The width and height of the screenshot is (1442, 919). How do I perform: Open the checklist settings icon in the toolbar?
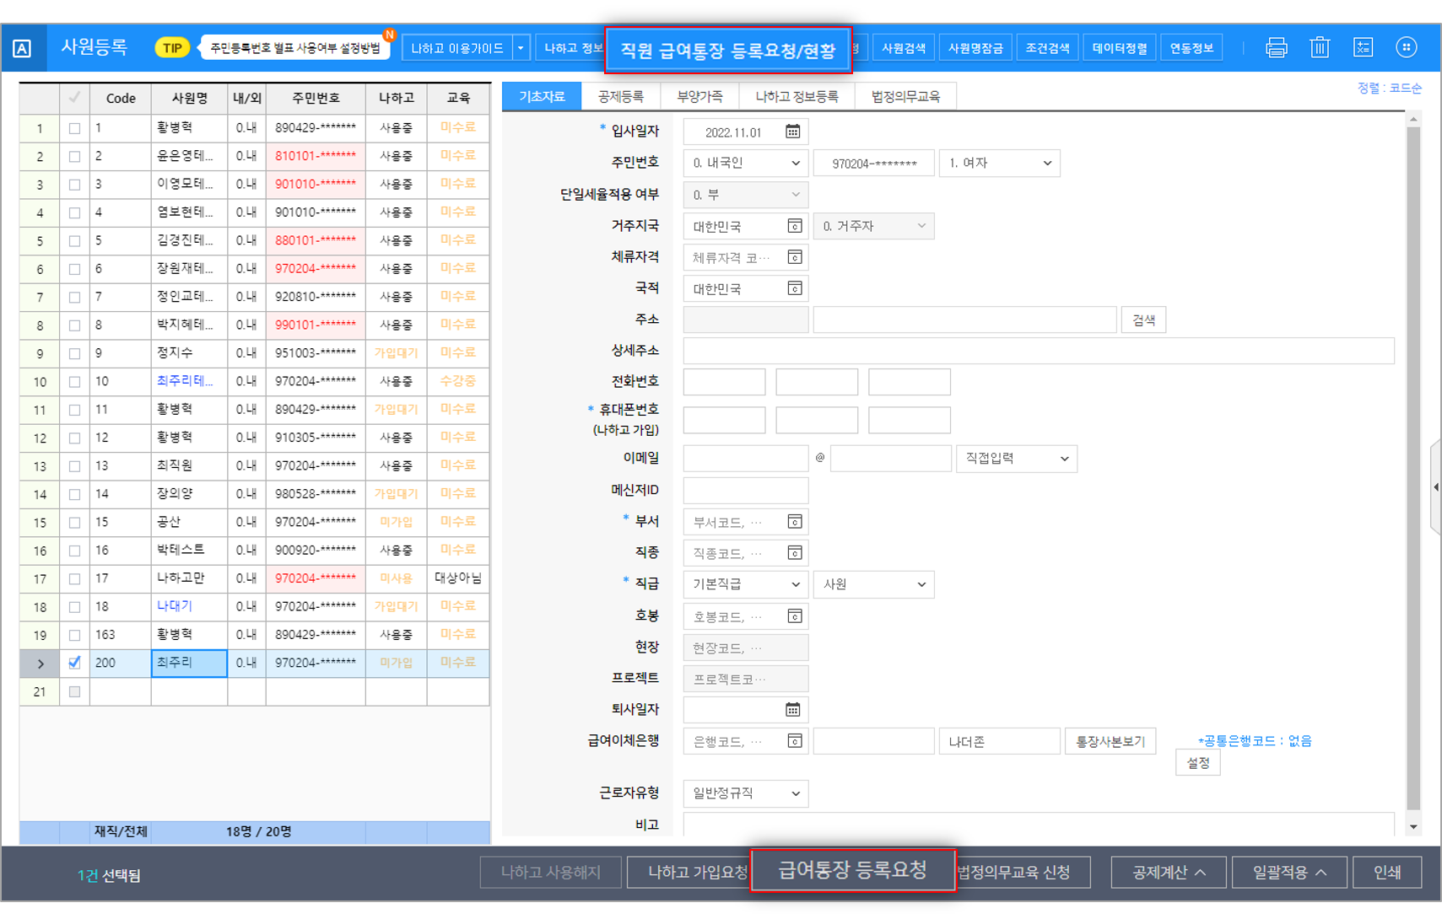click(1363, 48)
